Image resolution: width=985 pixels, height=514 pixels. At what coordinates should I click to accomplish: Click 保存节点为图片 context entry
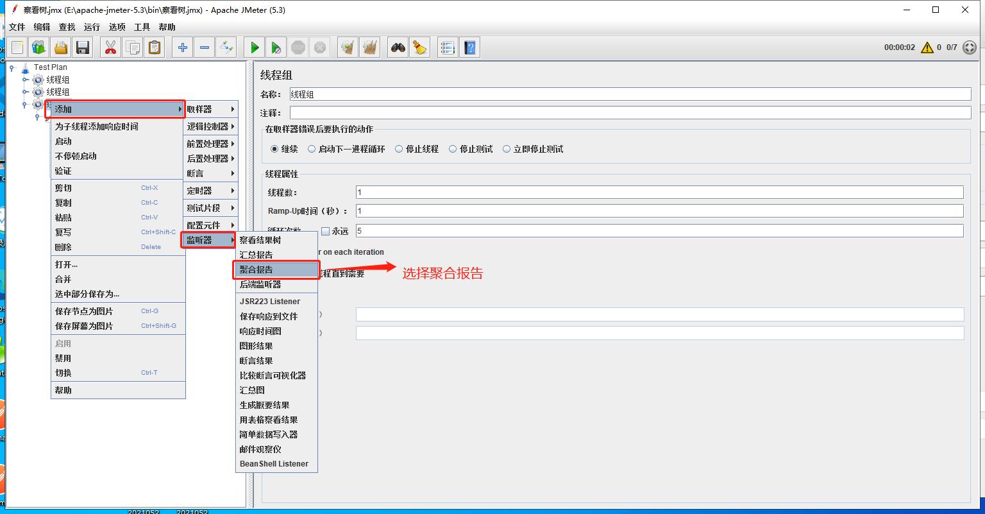[118, 311]
